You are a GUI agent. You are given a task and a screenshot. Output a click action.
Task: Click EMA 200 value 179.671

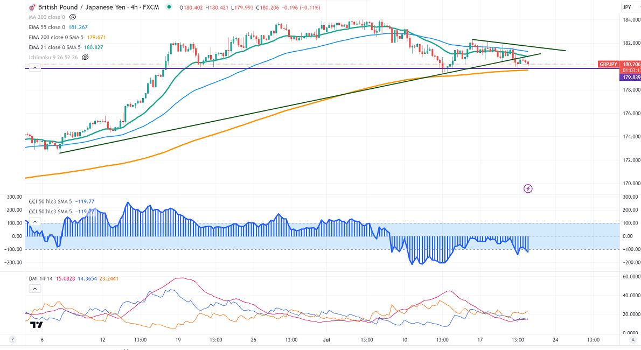point(96,37)
